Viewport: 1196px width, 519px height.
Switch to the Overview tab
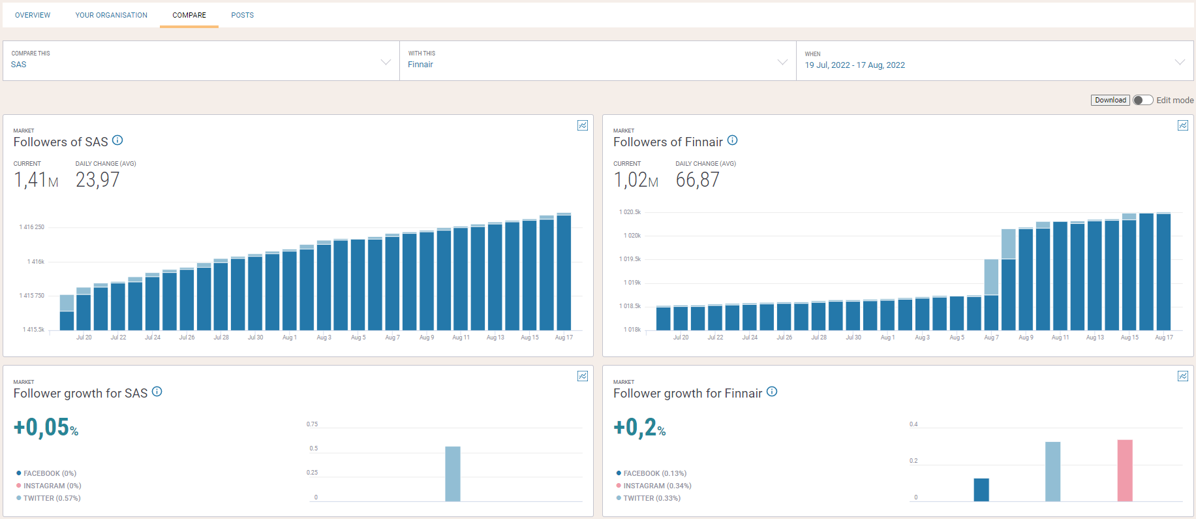[x=33, y=15]
